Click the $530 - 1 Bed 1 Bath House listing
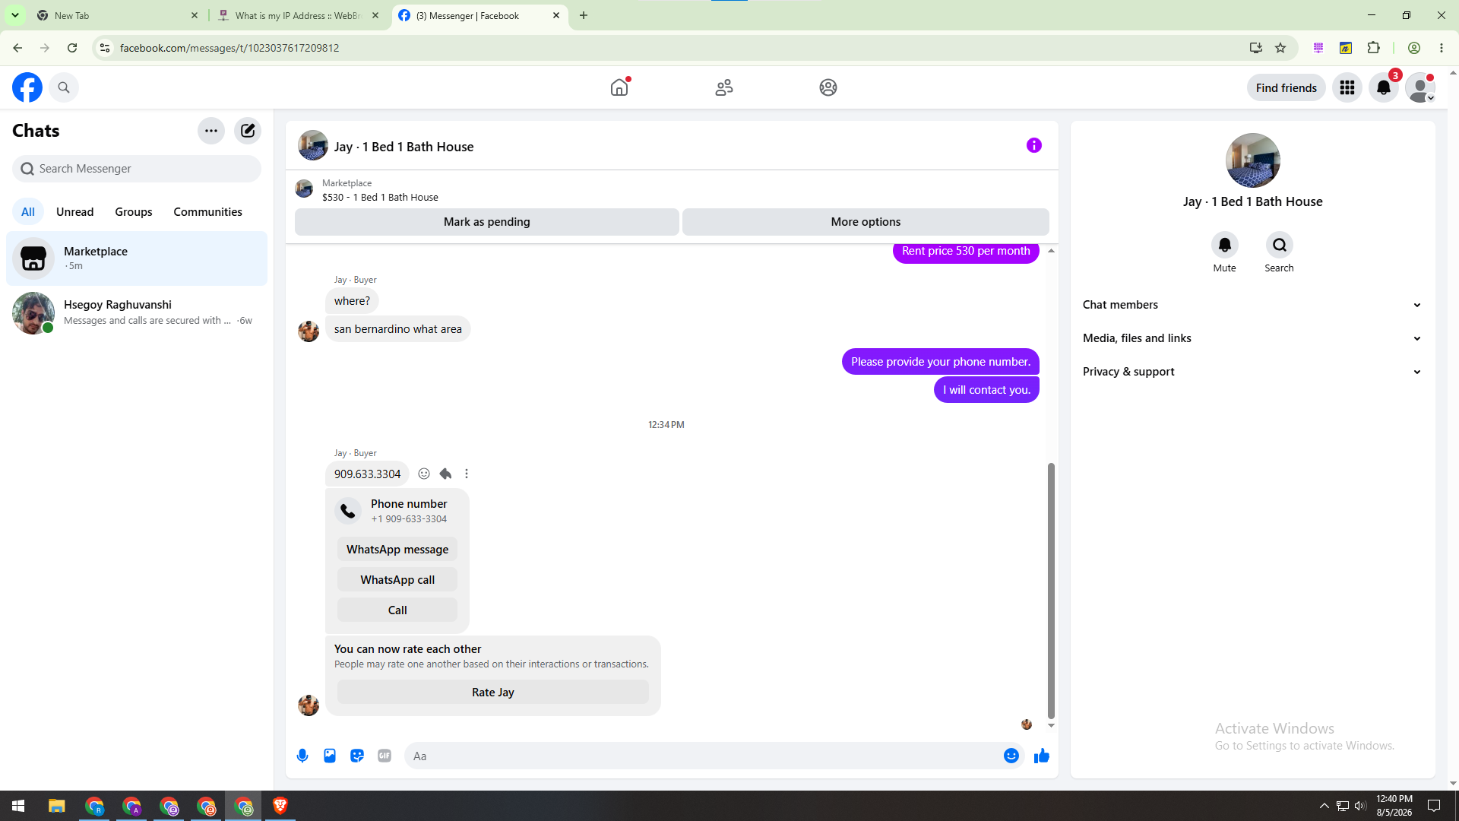Screen dimensions: 1459x821 [x=380, y=197]
